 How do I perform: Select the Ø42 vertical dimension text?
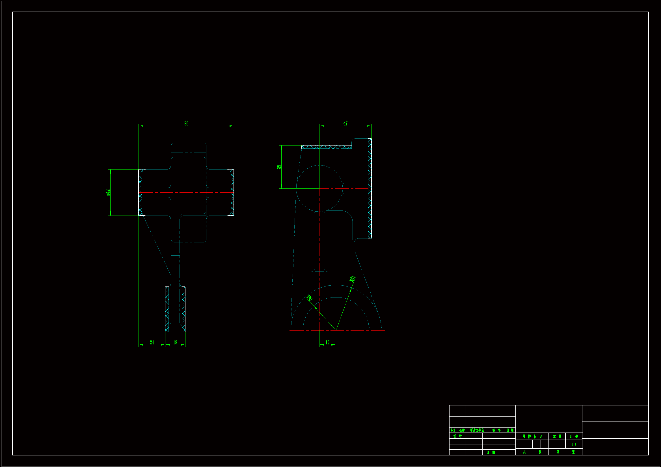108,192
